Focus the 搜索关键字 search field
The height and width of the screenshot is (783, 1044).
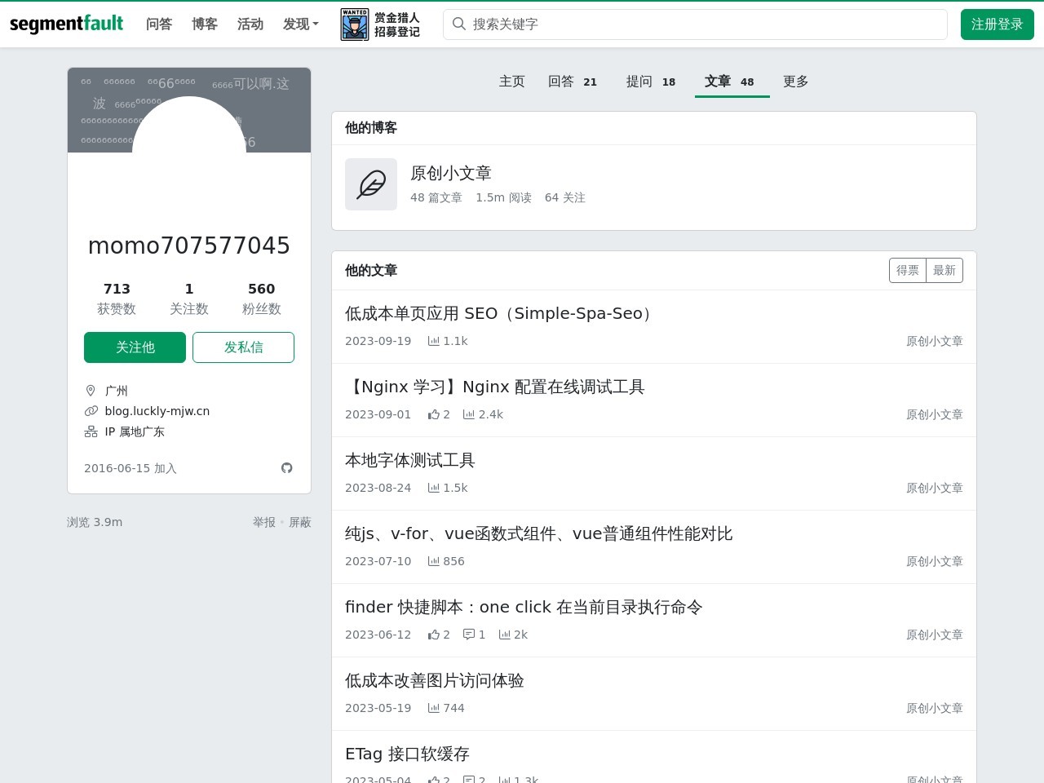point(701,24)
